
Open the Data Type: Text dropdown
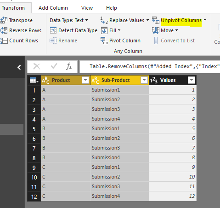(x=69, y=20)
